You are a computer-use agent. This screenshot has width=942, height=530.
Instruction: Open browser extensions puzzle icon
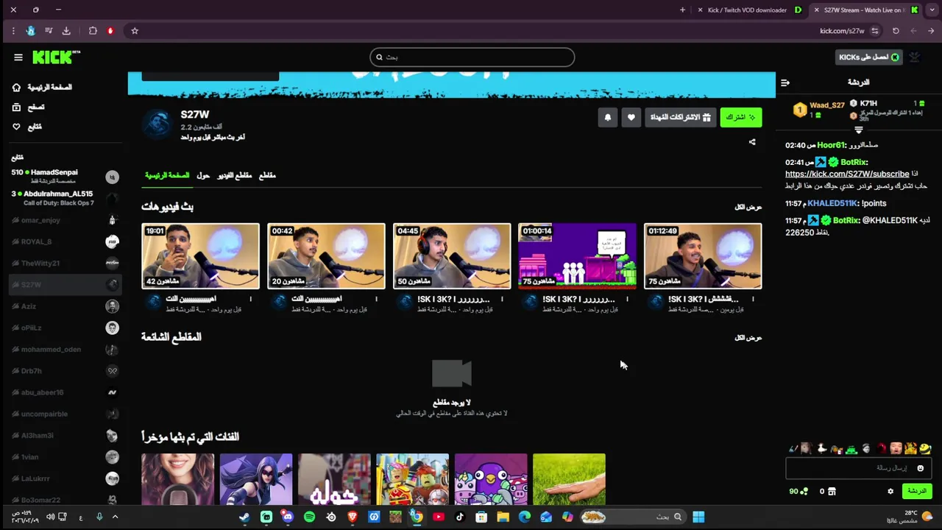93,31
